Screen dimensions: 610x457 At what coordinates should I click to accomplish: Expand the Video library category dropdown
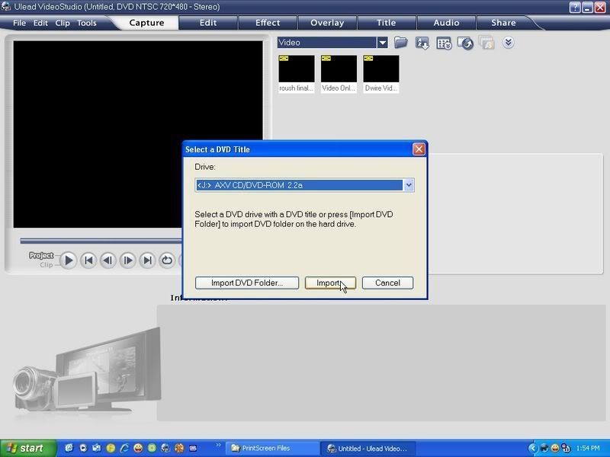point(383,43)
